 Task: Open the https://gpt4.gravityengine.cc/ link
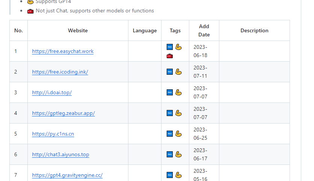pyautogui.click(x=67, y=175)
